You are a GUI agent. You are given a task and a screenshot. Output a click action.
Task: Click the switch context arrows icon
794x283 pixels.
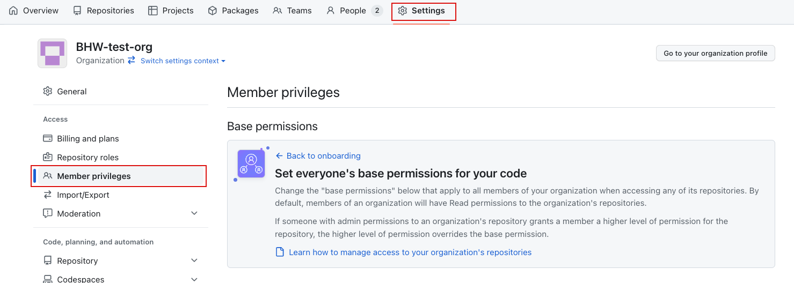coord(132,61)
